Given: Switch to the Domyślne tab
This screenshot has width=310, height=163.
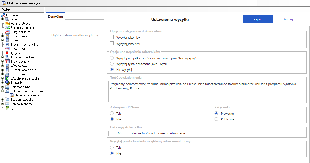Looking at the screenshot, I should pos(55,16).
